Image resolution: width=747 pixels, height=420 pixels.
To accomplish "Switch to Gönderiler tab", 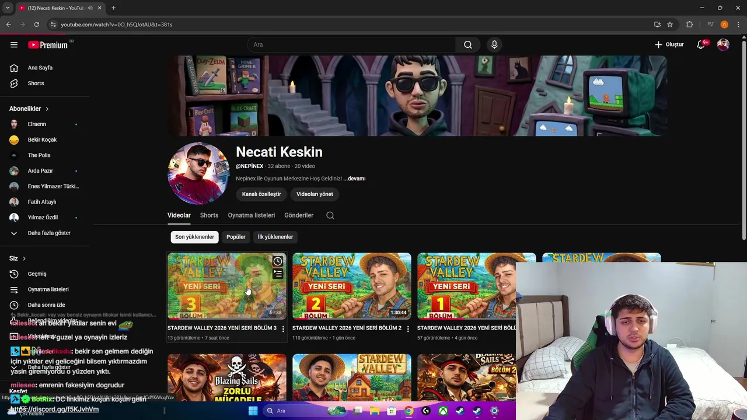I will pos(299,215).
